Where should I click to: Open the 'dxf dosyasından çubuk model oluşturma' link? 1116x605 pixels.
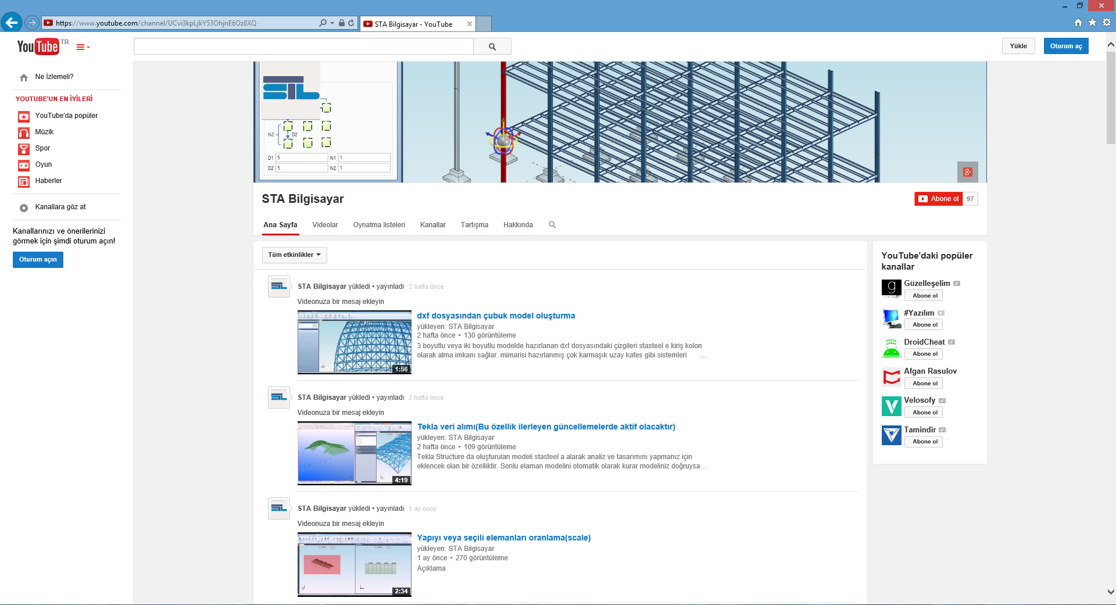[496, 316]
